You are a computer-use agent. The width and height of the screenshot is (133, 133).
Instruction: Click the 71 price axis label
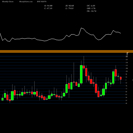[x=126, y=89]
